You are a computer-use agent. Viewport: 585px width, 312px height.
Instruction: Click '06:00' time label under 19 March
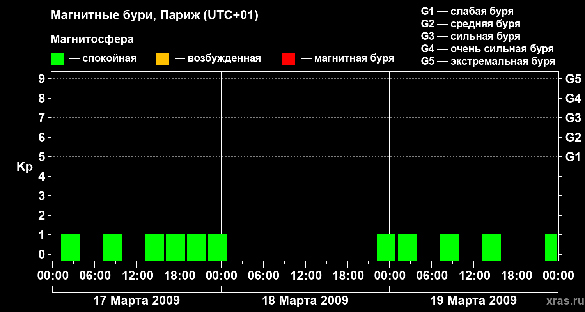pyautogui.click(x=432, y=276)
